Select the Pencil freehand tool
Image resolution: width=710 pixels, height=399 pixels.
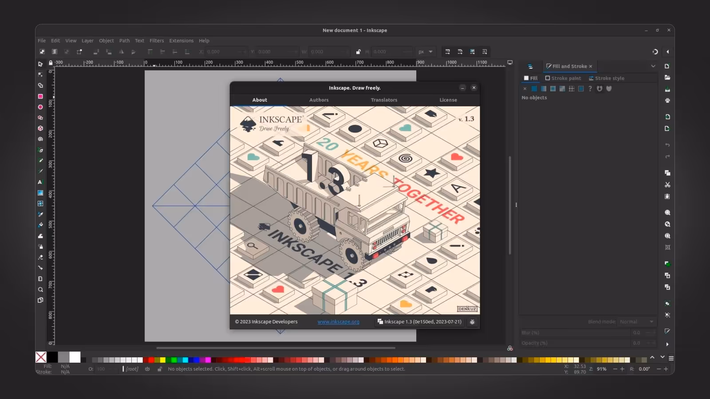click(x=40, y=160)
